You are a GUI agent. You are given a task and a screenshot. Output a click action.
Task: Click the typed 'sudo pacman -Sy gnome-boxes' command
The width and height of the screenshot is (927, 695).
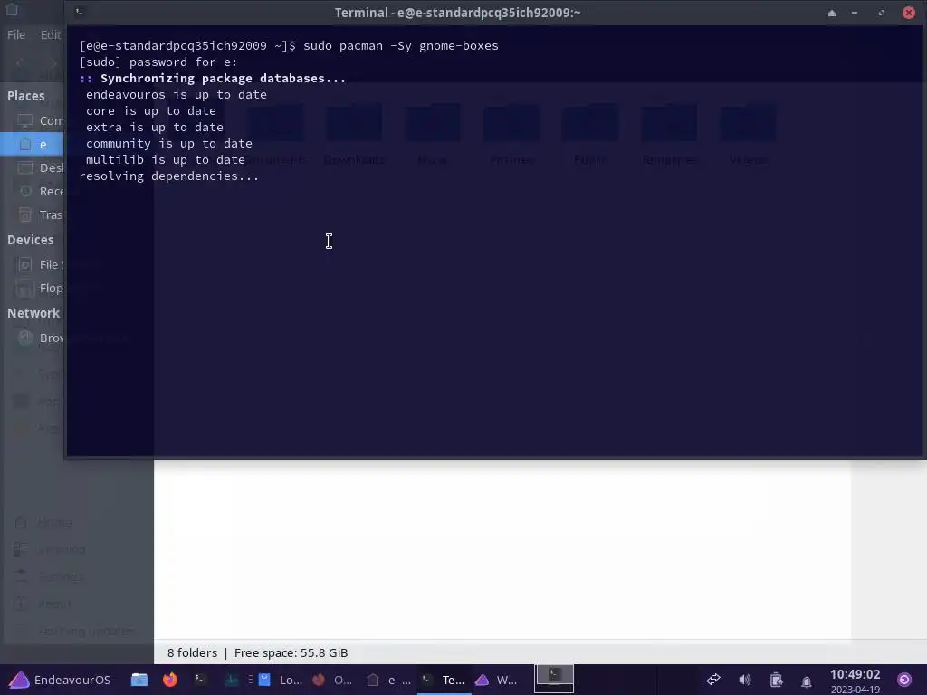pos(401,45)
